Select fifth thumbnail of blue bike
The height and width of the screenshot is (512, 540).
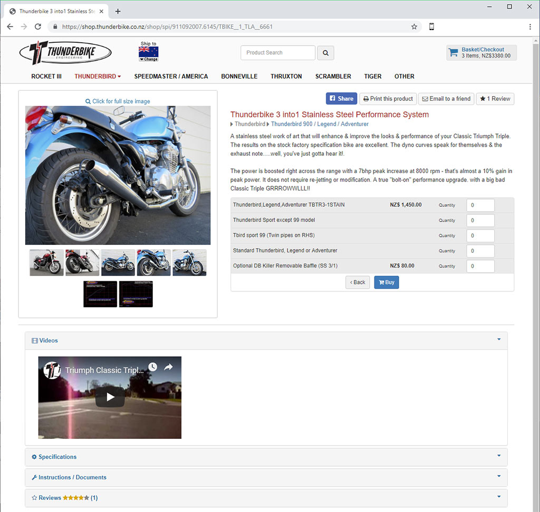tap(189, 262)
